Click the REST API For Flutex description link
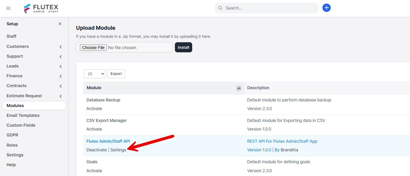Viewport: 410px width, 176px height. coord(282,141)
